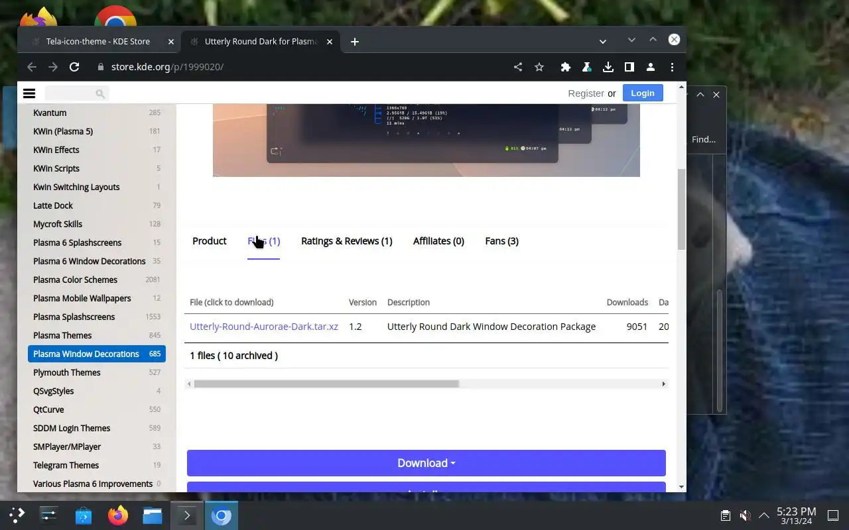Open the Chrome profile icon
849x530 pixels.
pyautogui.click(x=651, y=67)
